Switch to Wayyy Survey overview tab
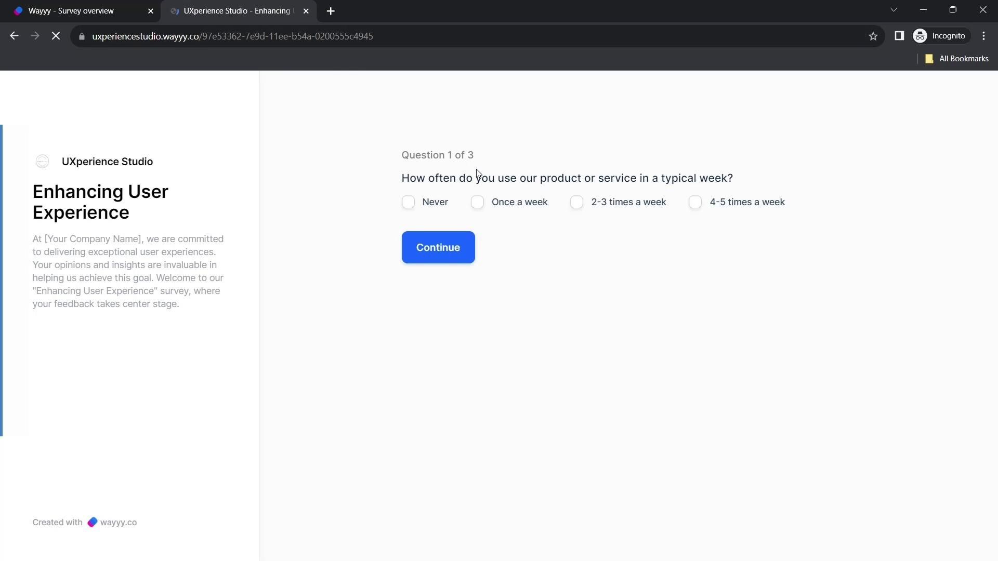Image resolution: width=998 pixels, height=561 pixels. [71, 11]
